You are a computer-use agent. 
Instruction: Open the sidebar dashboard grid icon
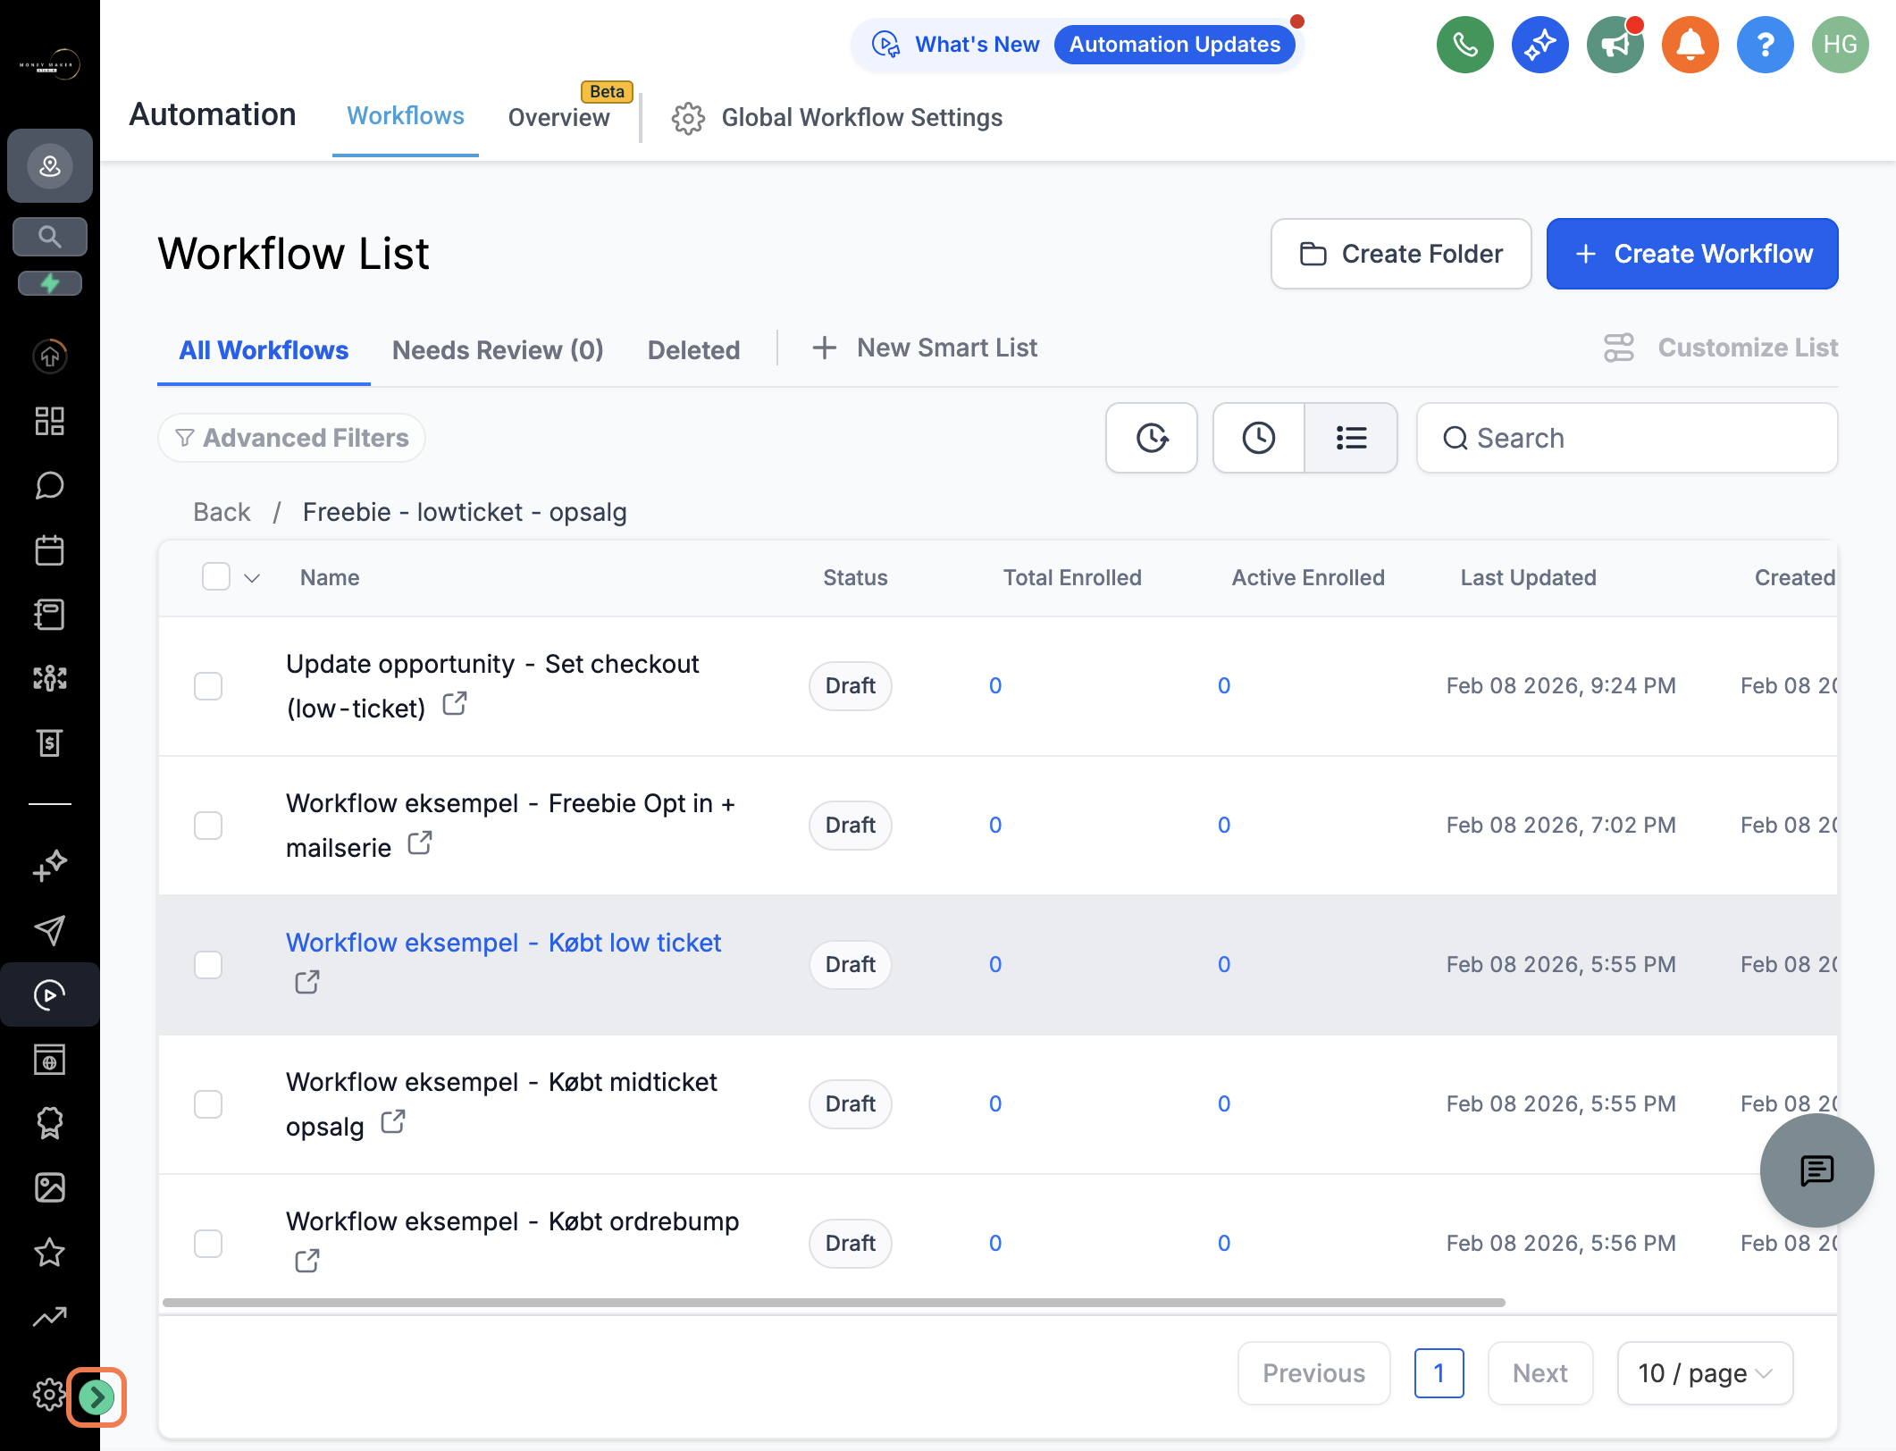tap(50, 421)
